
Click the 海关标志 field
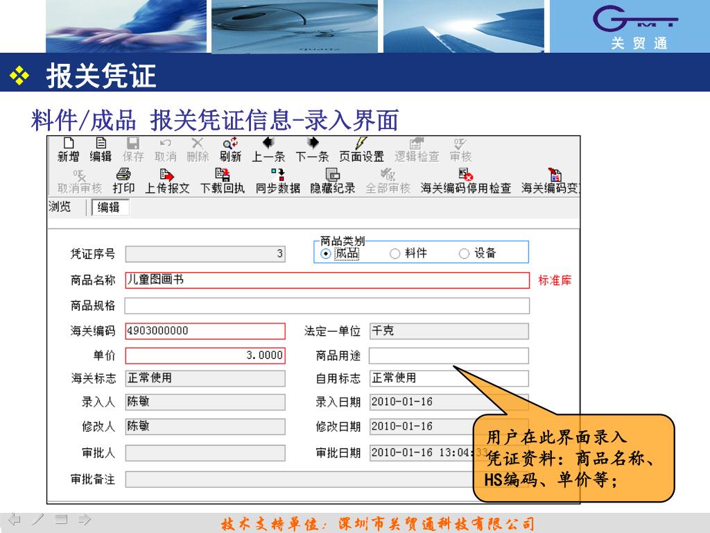pyautogui.click(x=205, y=378)
